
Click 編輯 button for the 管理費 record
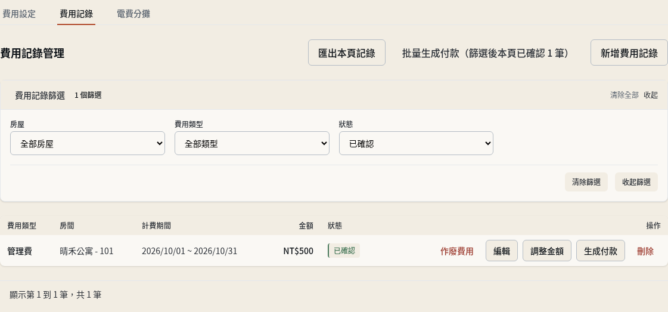point(502,251)
